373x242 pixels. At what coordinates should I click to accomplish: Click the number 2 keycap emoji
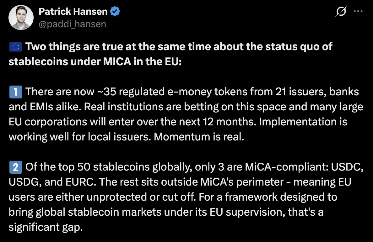15,167
